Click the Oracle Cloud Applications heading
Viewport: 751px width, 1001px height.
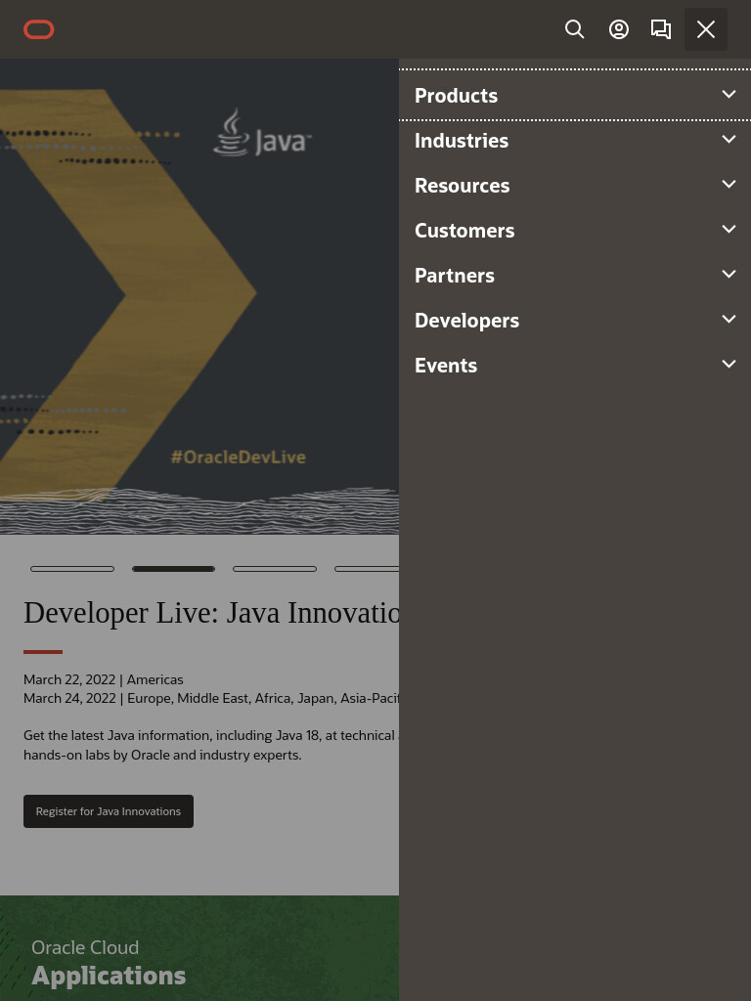pyautogui.click(x=109, y=963)
